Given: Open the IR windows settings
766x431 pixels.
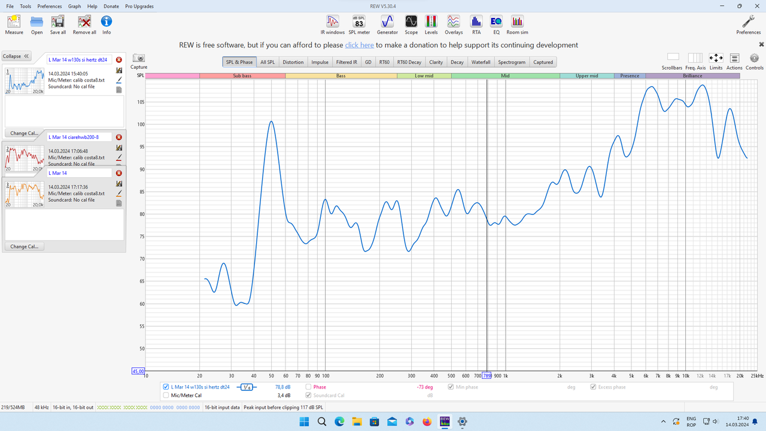Looking at the screenshot, I should [x=333, y=25].
